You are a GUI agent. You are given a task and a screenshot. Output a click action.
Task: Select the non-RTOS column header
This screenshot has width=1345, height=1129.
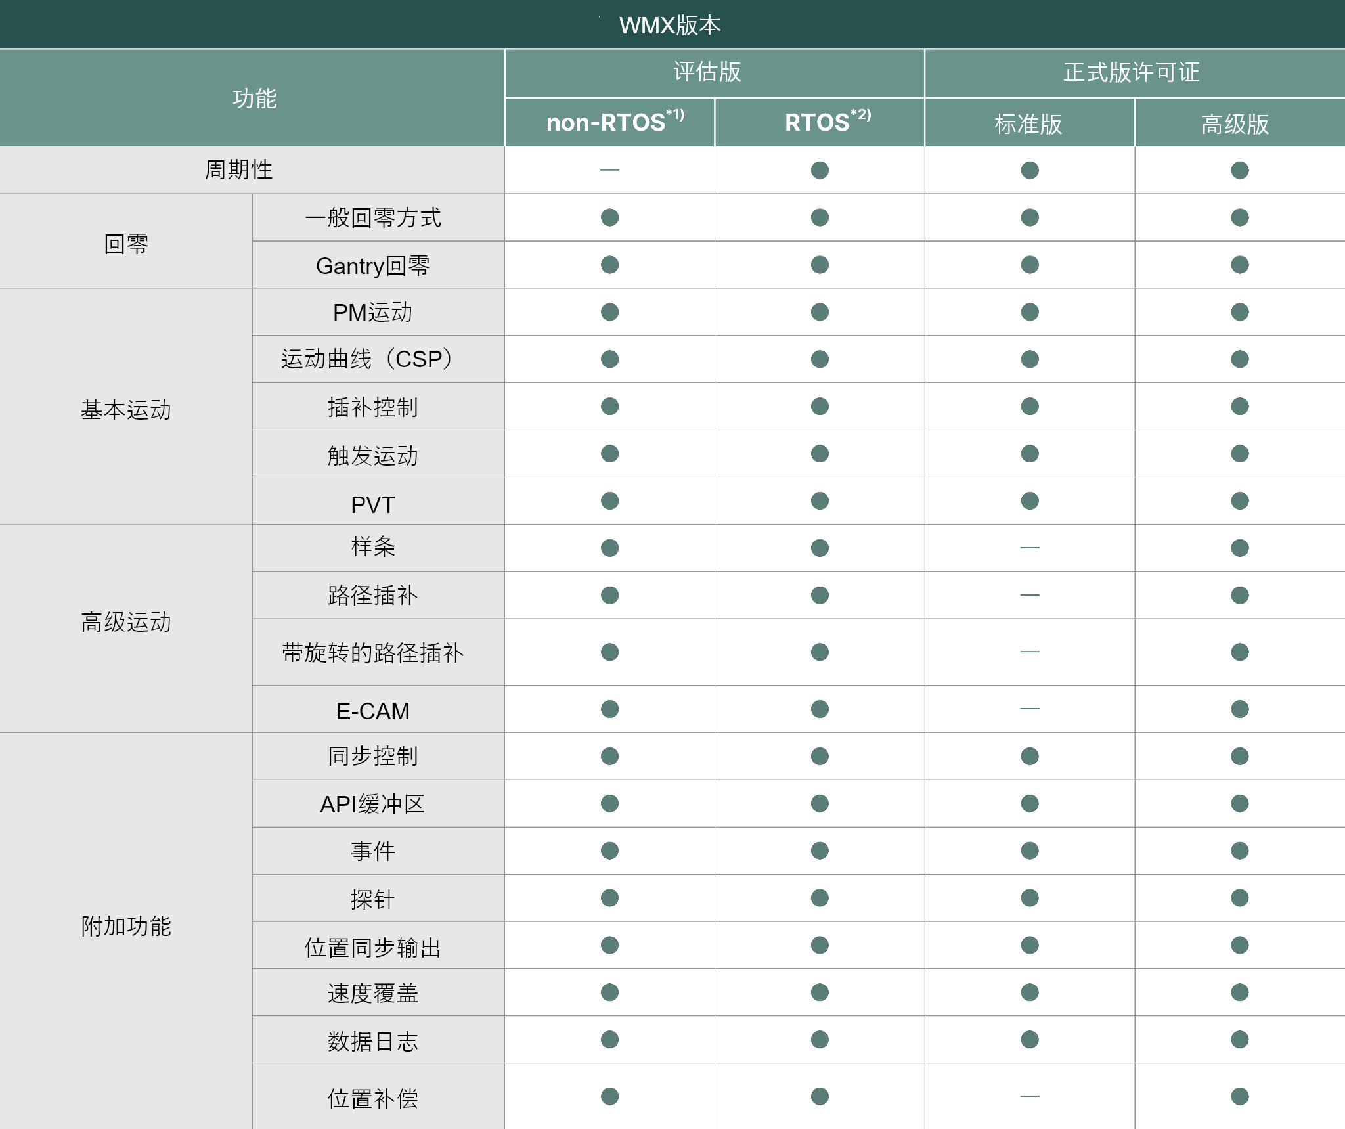(x=609, y=123)
